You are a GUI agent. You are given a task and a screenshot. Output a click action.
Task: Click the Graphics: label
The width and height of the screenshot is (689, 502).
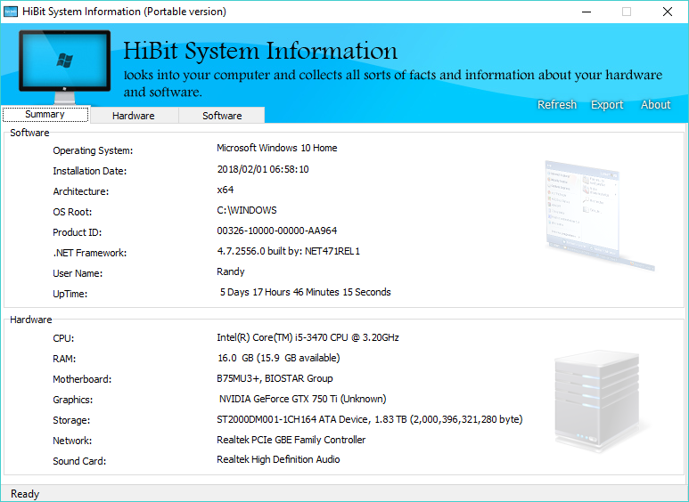point(73,400)
